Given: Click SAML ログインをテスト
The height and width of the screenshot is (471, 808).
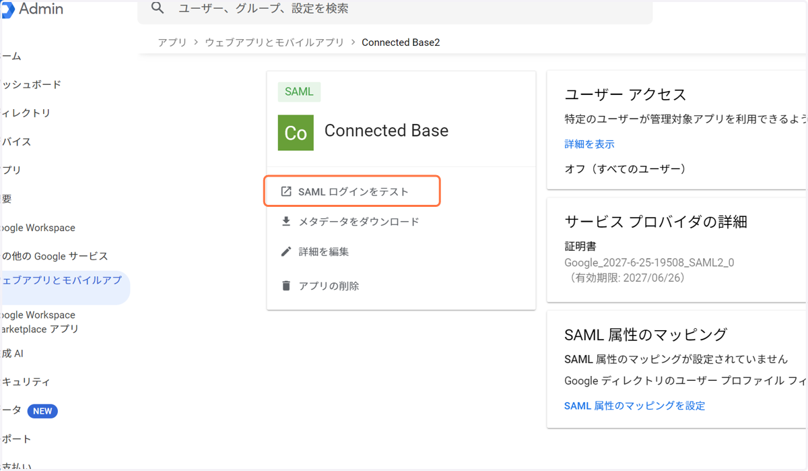Looking at the screenshot, I should (353, 192).
